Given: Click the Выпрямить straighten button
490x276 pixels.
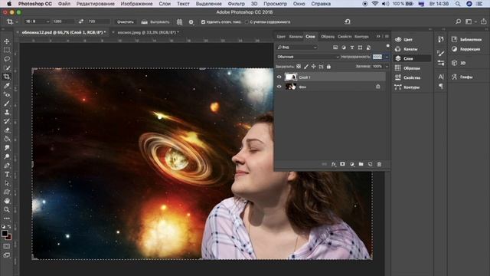Looking at the screenshot, I should click(155, 22).
